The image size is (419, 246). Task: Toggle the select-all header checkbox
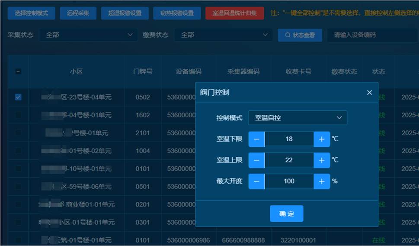(18, 72)
